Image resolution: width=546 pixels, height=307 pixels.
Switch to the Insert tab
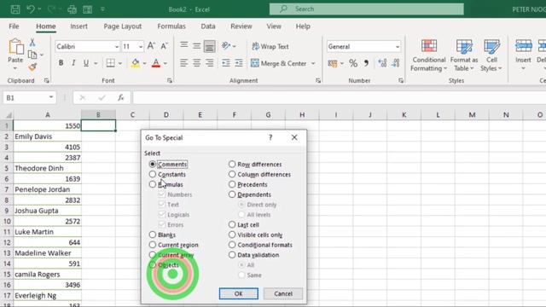click(78, 26)
